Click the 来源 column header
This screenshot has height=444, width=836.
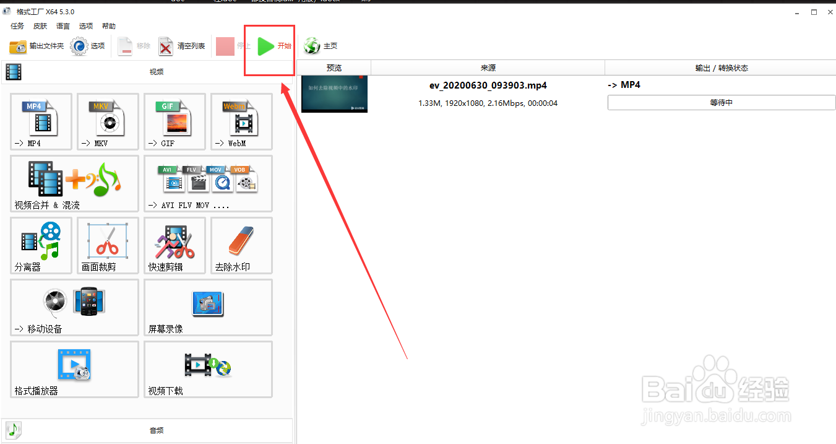click(488, 67)
